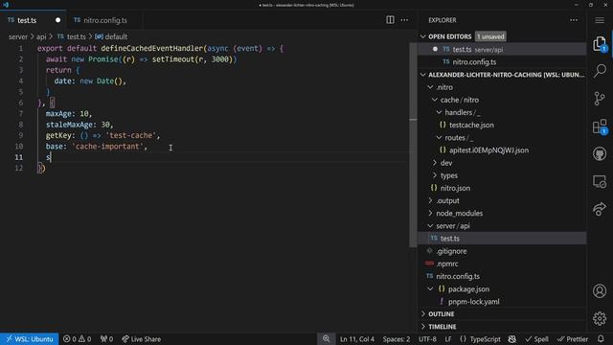The image size is (613, 345).
Task: Open apitest.i0EMpNQjWJ.json file
Action: coord(502,150)
